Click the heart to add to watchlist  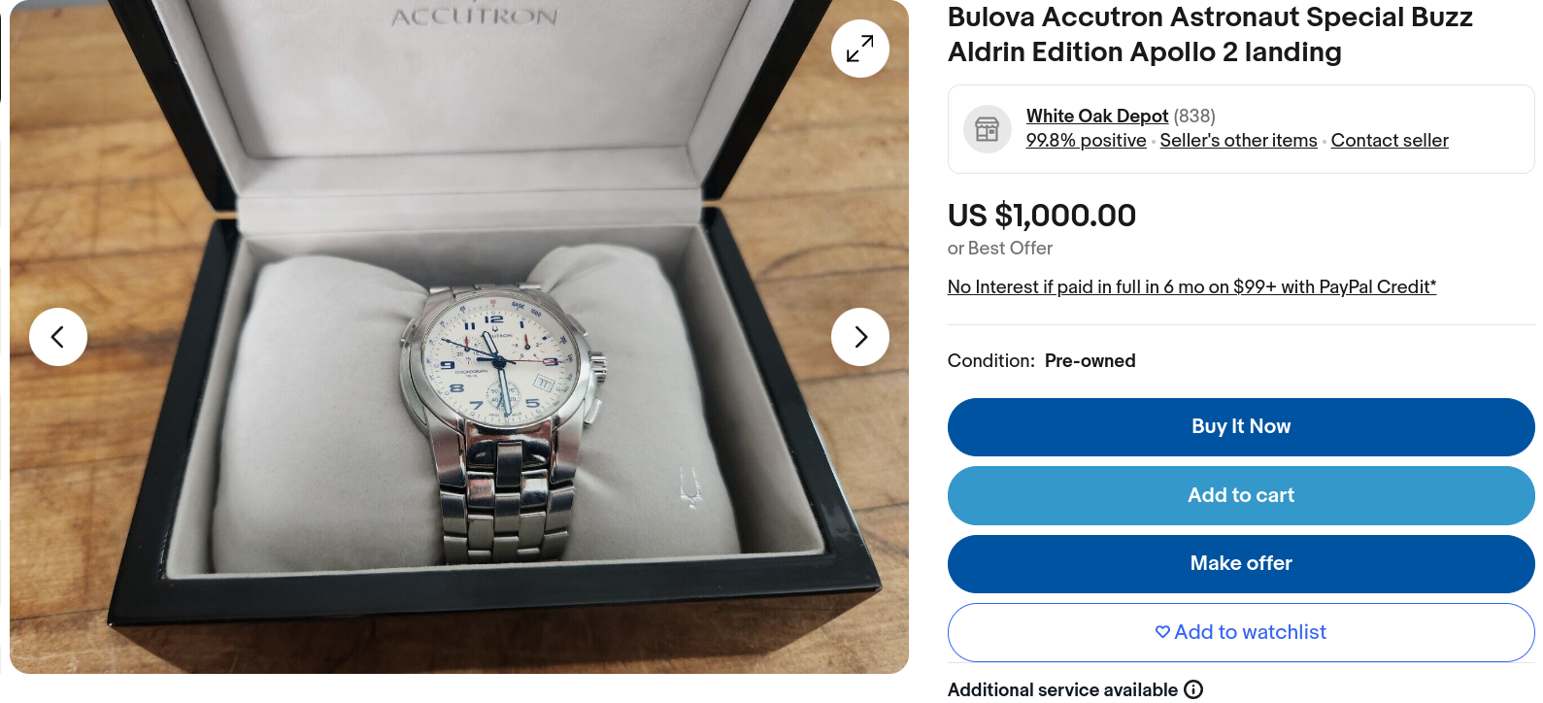tap(1162, 632)
